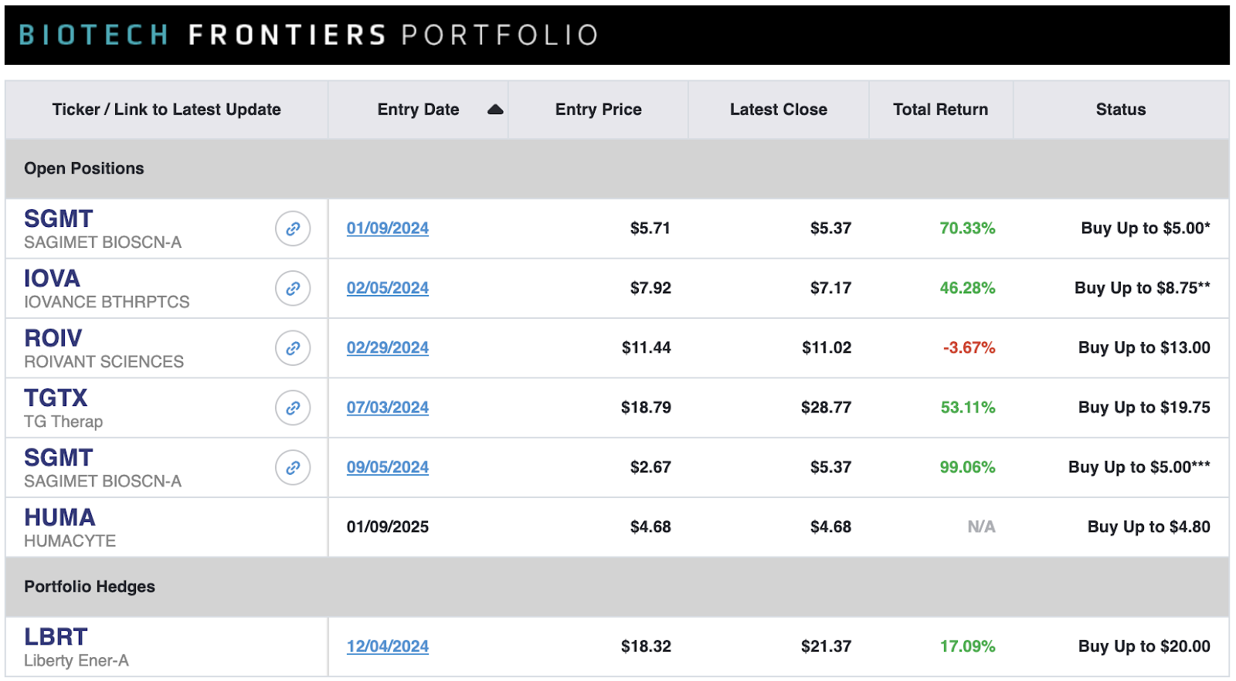Click the Liberty Ener-A company name
This screenshot has width=1236, height=681.
(76, 661)
